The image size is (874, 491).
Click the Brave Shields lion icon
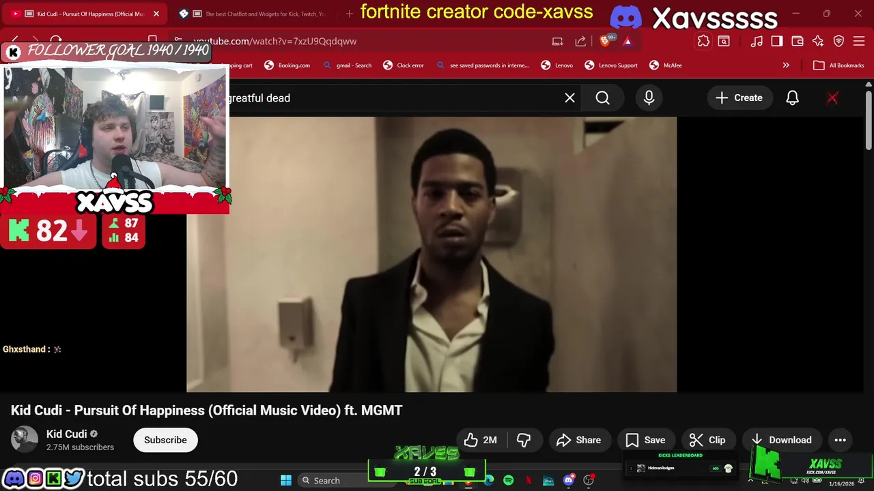coord(605,41)
